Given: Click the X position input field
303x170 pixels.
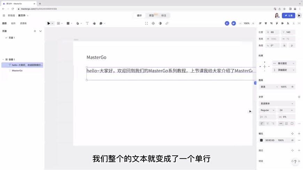Looking at the screenshot, I should point(272,32).
